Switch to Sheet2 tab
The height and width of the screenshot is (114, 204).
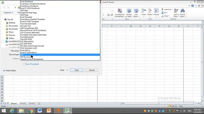click(x=23, y=104)
